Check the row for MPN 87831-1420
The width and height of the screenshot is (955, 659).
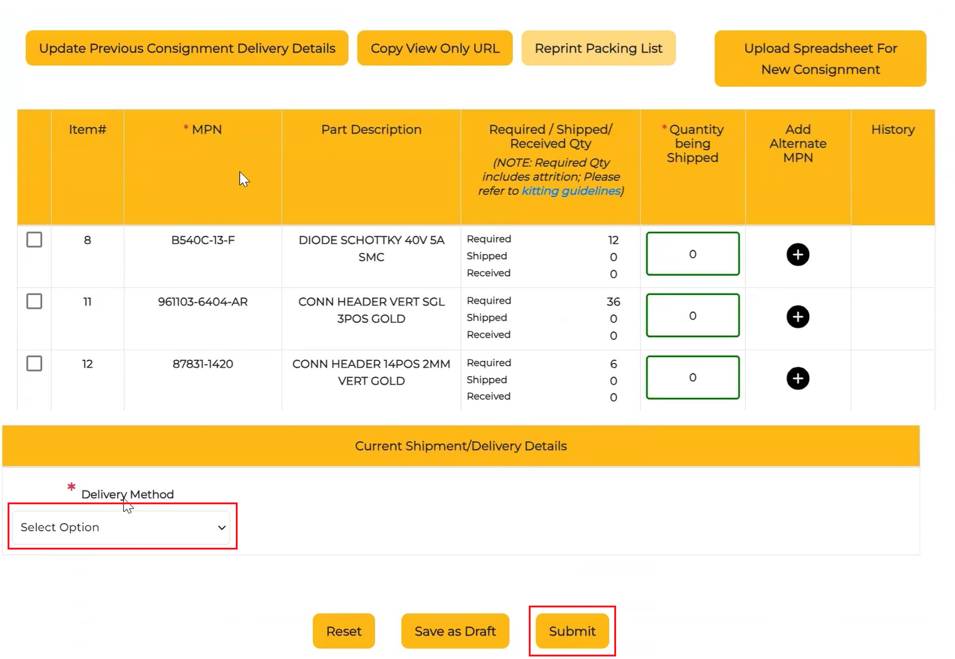click(35, 363)
